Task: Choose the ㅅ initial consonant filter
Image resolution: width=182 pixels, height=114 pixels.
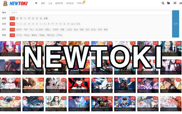Action: point(41,24)
